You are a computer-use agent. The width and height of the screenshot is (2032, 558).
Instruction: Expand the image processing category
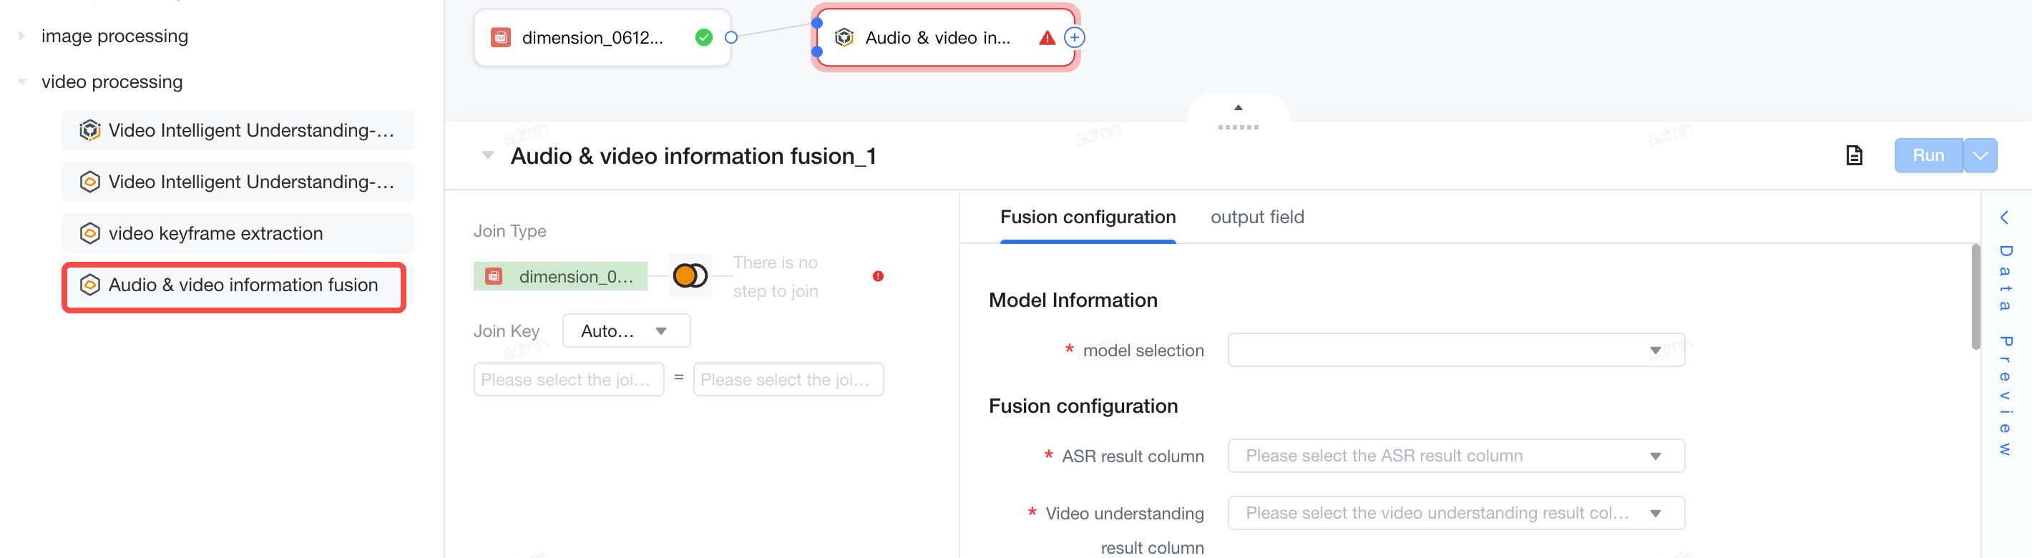click(x=22, y=36)
